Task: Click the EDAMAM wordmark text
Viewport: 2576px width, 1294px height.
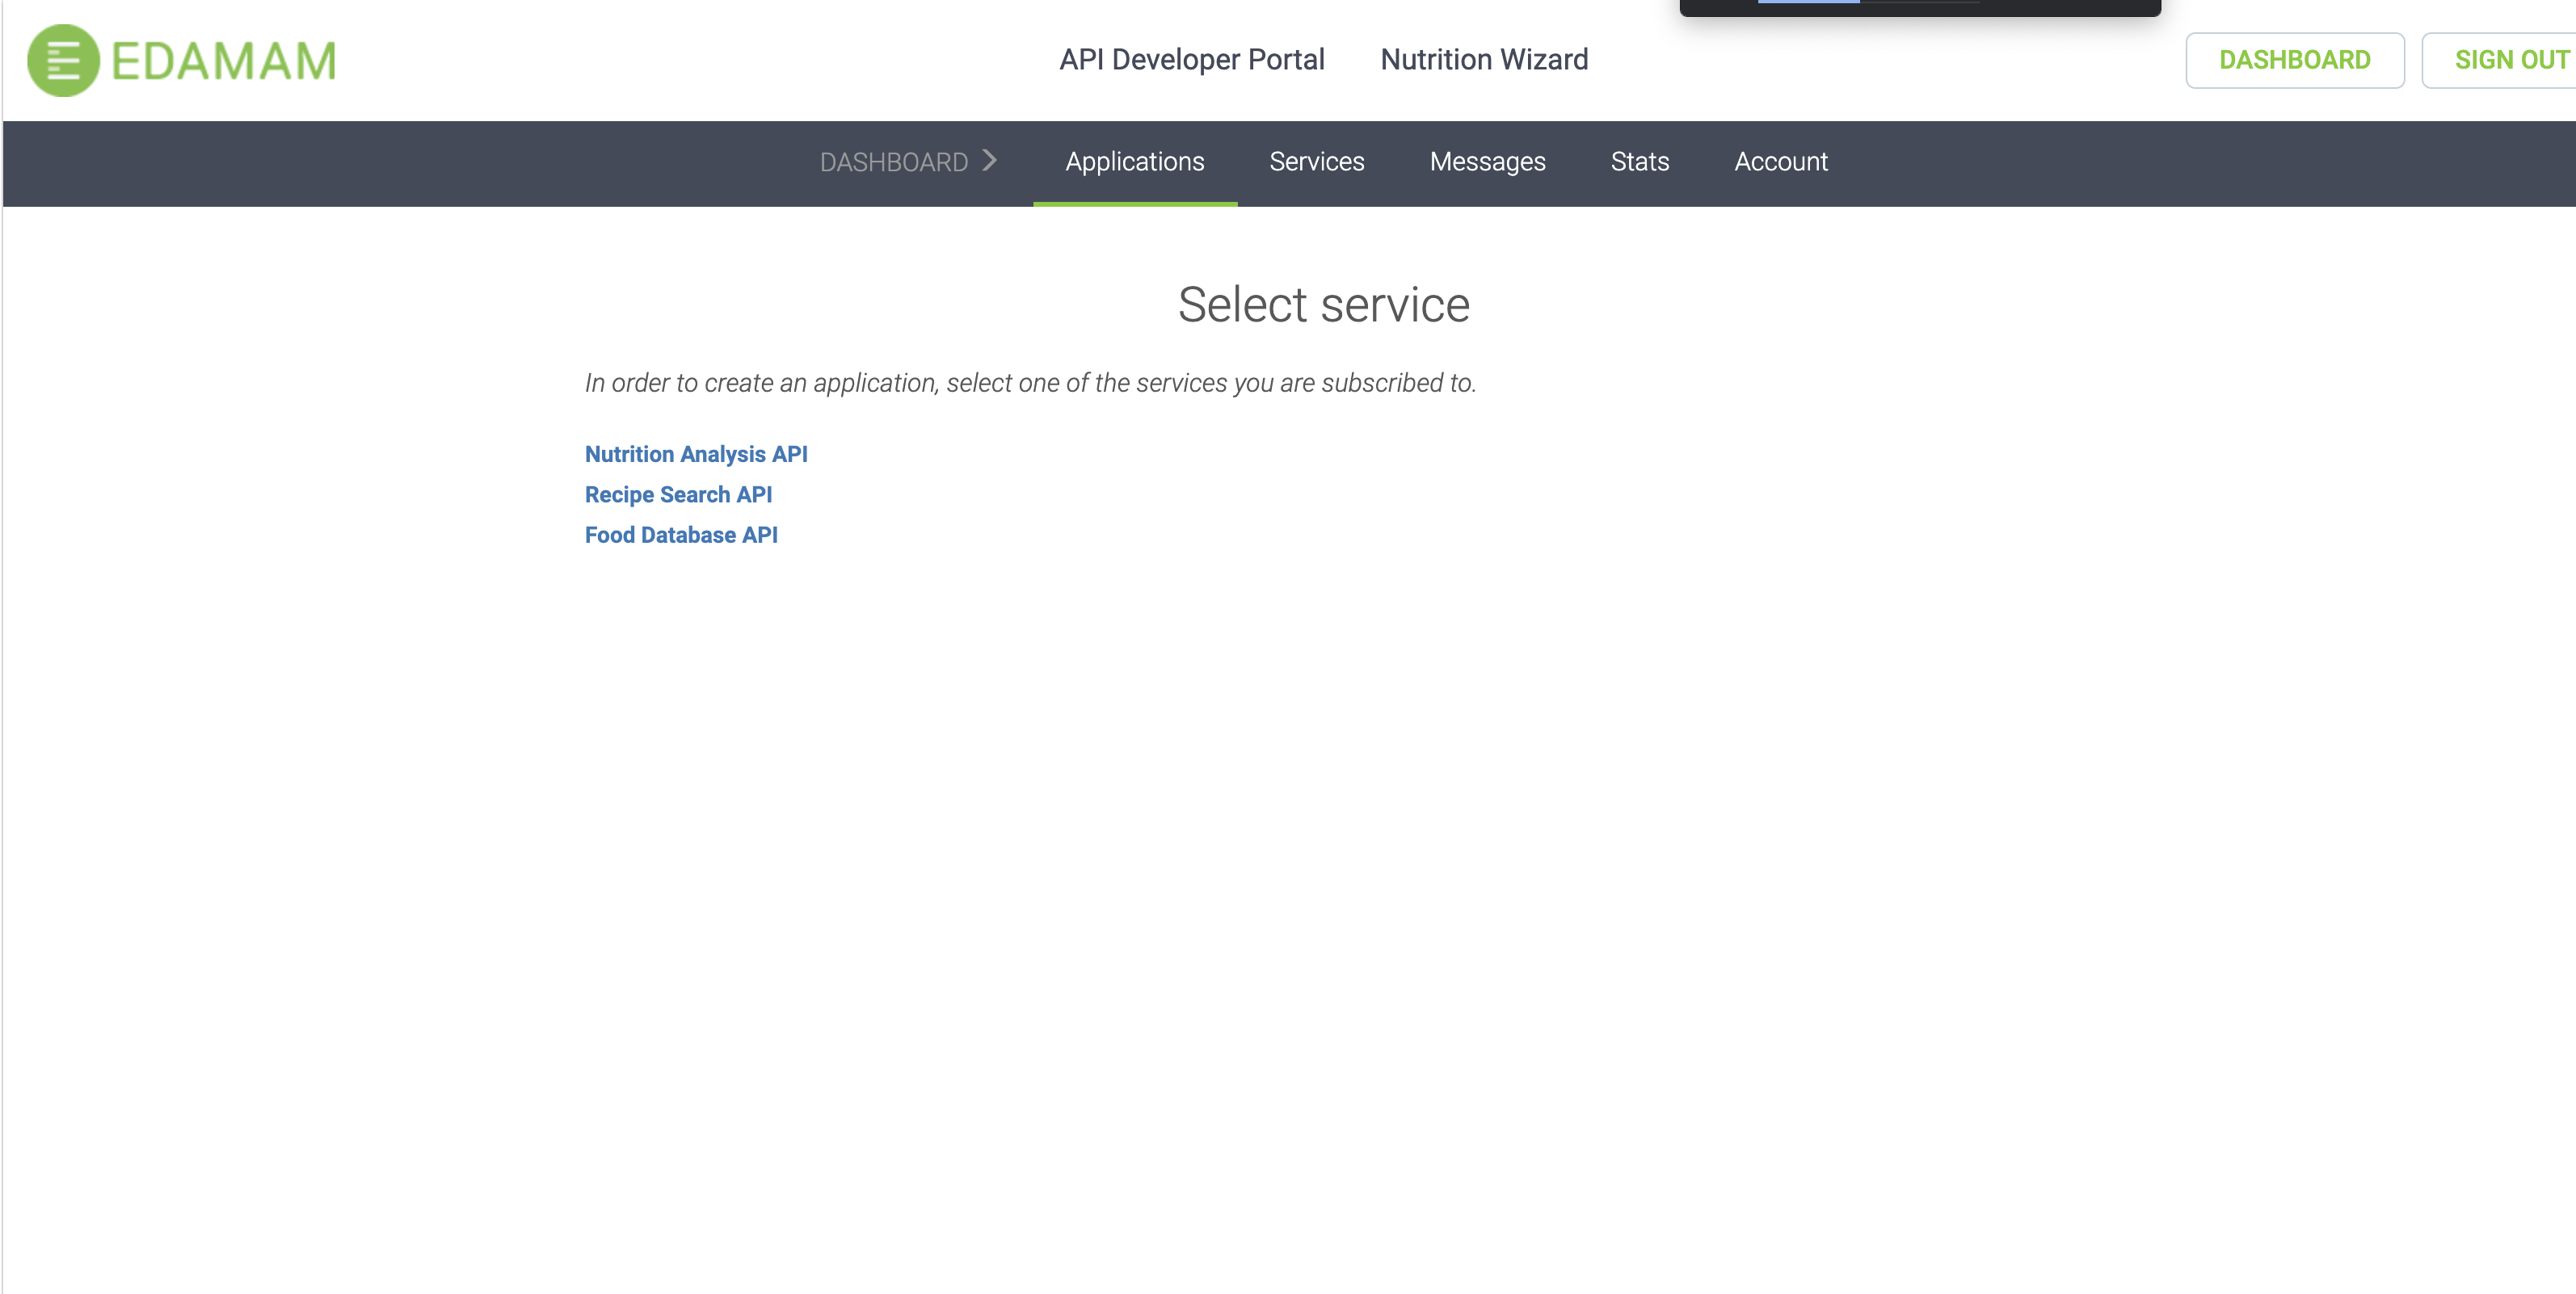Action: (x=224, y=61)
